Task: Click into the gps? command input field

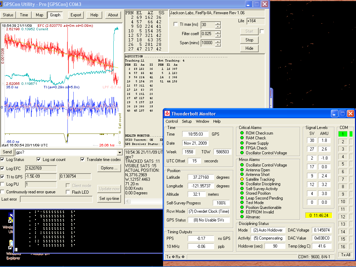Action: [66, 152]
